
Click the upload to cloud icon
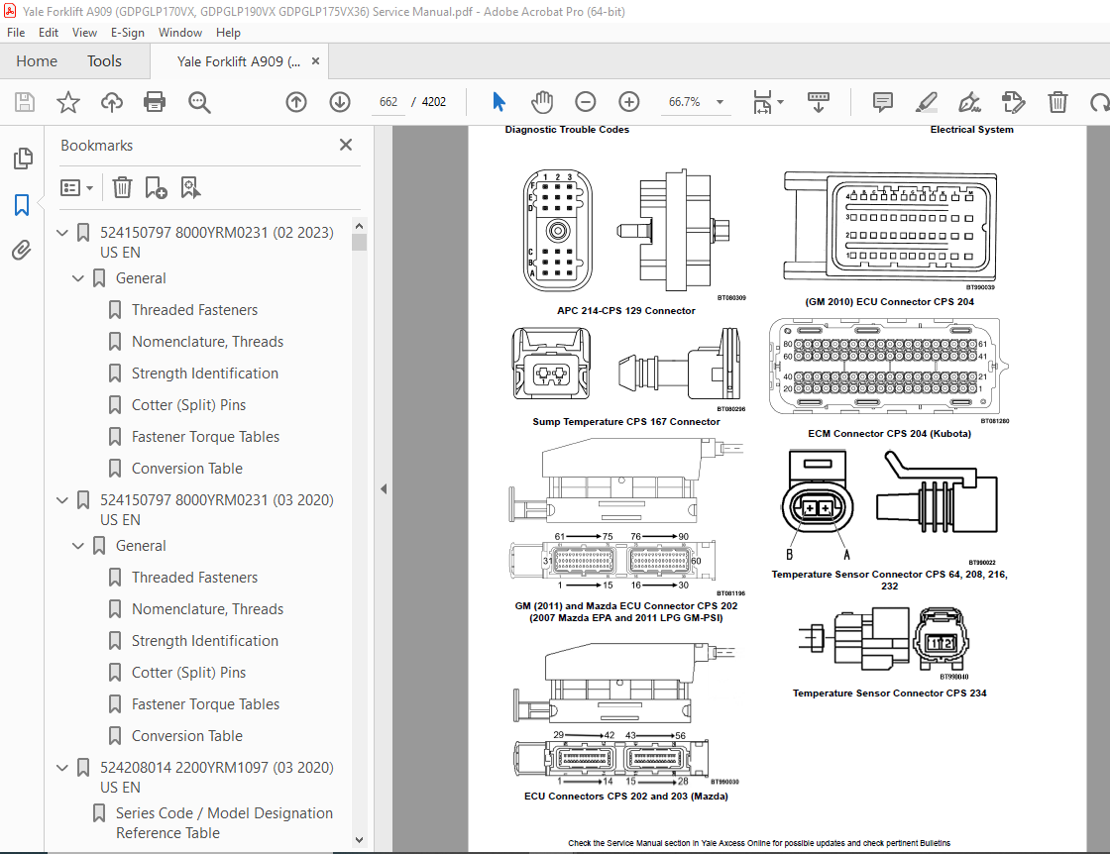111,102
